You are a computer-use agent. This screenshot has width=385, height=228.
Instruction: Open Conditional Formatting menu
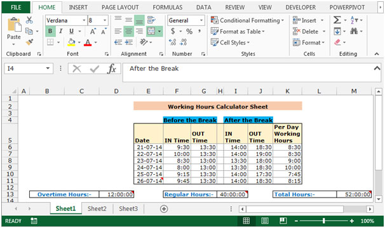point(247,20)
